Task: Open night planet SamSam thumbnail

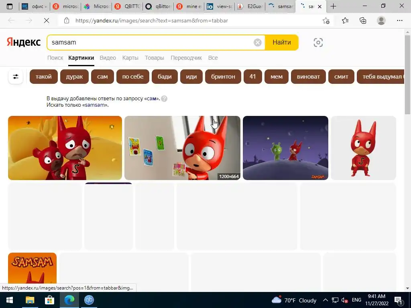Action: coord(285,148)
